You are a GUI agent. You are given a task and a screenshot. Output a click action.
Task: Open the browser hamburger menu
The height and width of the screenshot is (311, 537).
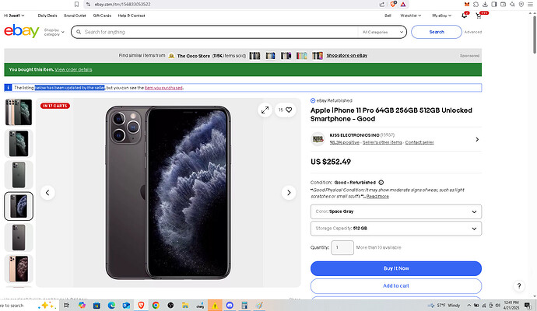coord(530,5)
